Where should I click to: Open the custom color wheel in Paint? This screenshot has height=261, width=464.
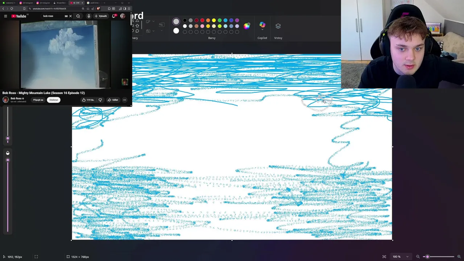(x=247, y=26)
